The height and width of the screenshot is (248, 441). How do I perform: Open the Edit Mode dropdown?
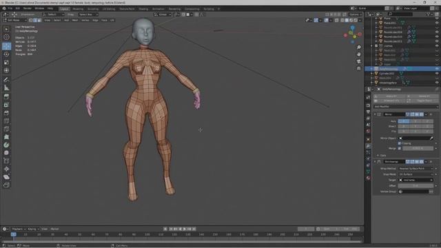pos(14,20)
